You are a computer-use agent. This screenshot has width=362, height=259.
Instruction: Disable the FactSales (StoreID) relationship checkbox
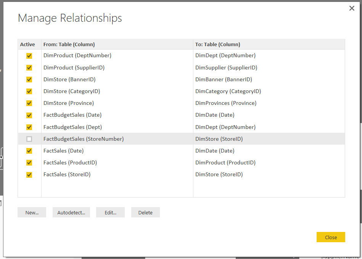tap(29, 175)
